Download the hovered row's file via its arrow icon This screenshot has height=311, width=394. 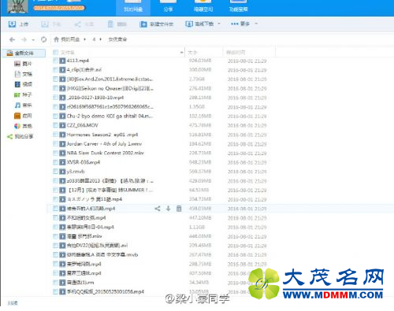coord(169,209)
